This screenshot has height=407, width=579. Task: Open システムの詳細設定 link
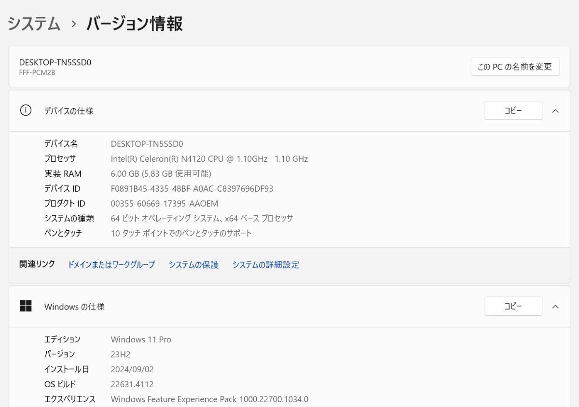(266, 265)
